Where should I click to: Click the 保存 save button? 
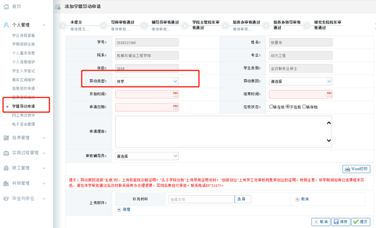341,222
